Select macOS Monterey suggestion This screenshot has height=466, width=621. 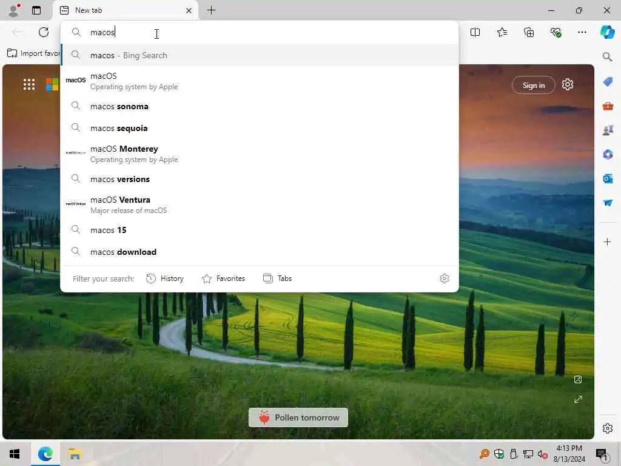pyautogui.click(x=260, y=154)
